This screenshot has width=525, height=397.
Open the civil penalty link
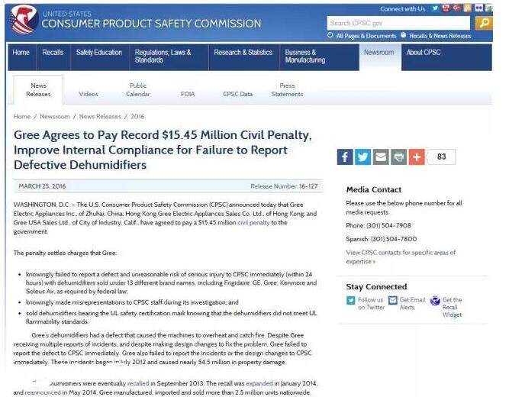[253, 222]
